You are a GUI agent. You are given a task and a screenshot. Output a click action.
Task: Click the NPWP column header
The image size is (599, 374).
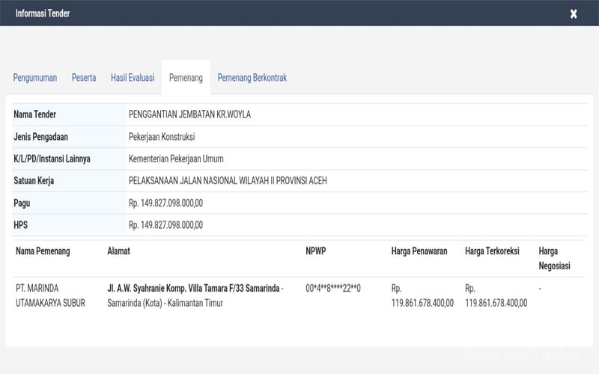pyautogui.click(x=317, y=251)
